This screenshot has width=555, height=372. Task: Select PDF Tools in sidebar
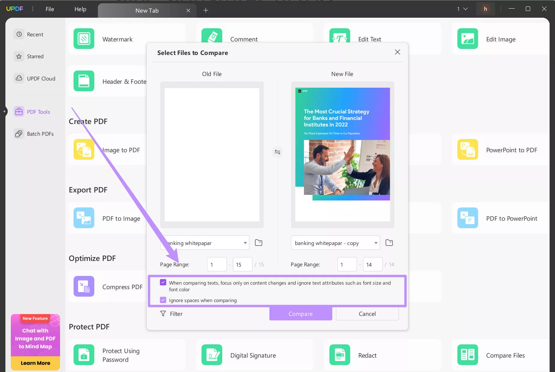coord(32,112)
